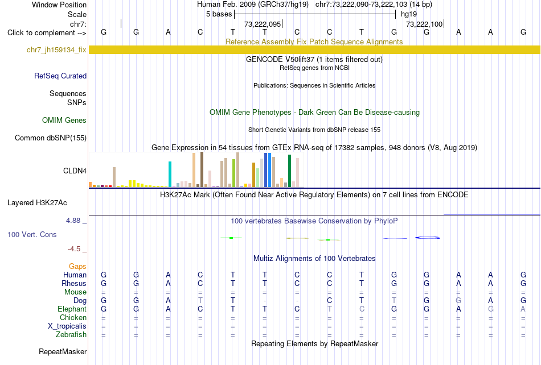Viewport: 541px width, 365px height.
Task: Select the Chicken species row label
Action: click(73, 317)
